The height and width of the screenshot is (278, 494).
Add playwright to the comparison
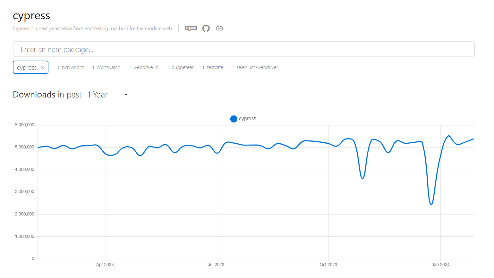[70, 67]
